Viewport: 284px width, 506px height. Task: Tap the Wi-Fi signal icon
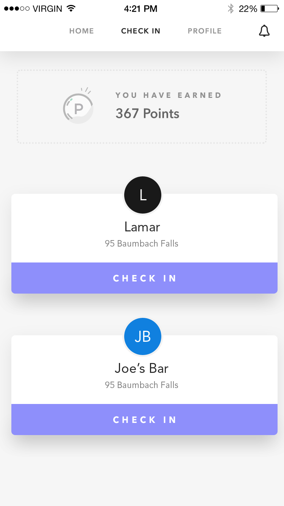pyautogui.click(x=70, y=9)
